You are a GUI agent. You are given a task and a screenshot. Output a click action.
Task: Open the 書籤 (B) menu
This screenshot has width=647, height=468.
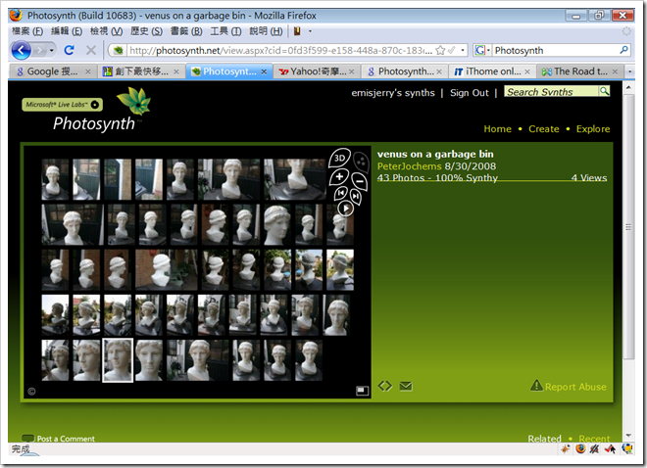click(186, 31)
